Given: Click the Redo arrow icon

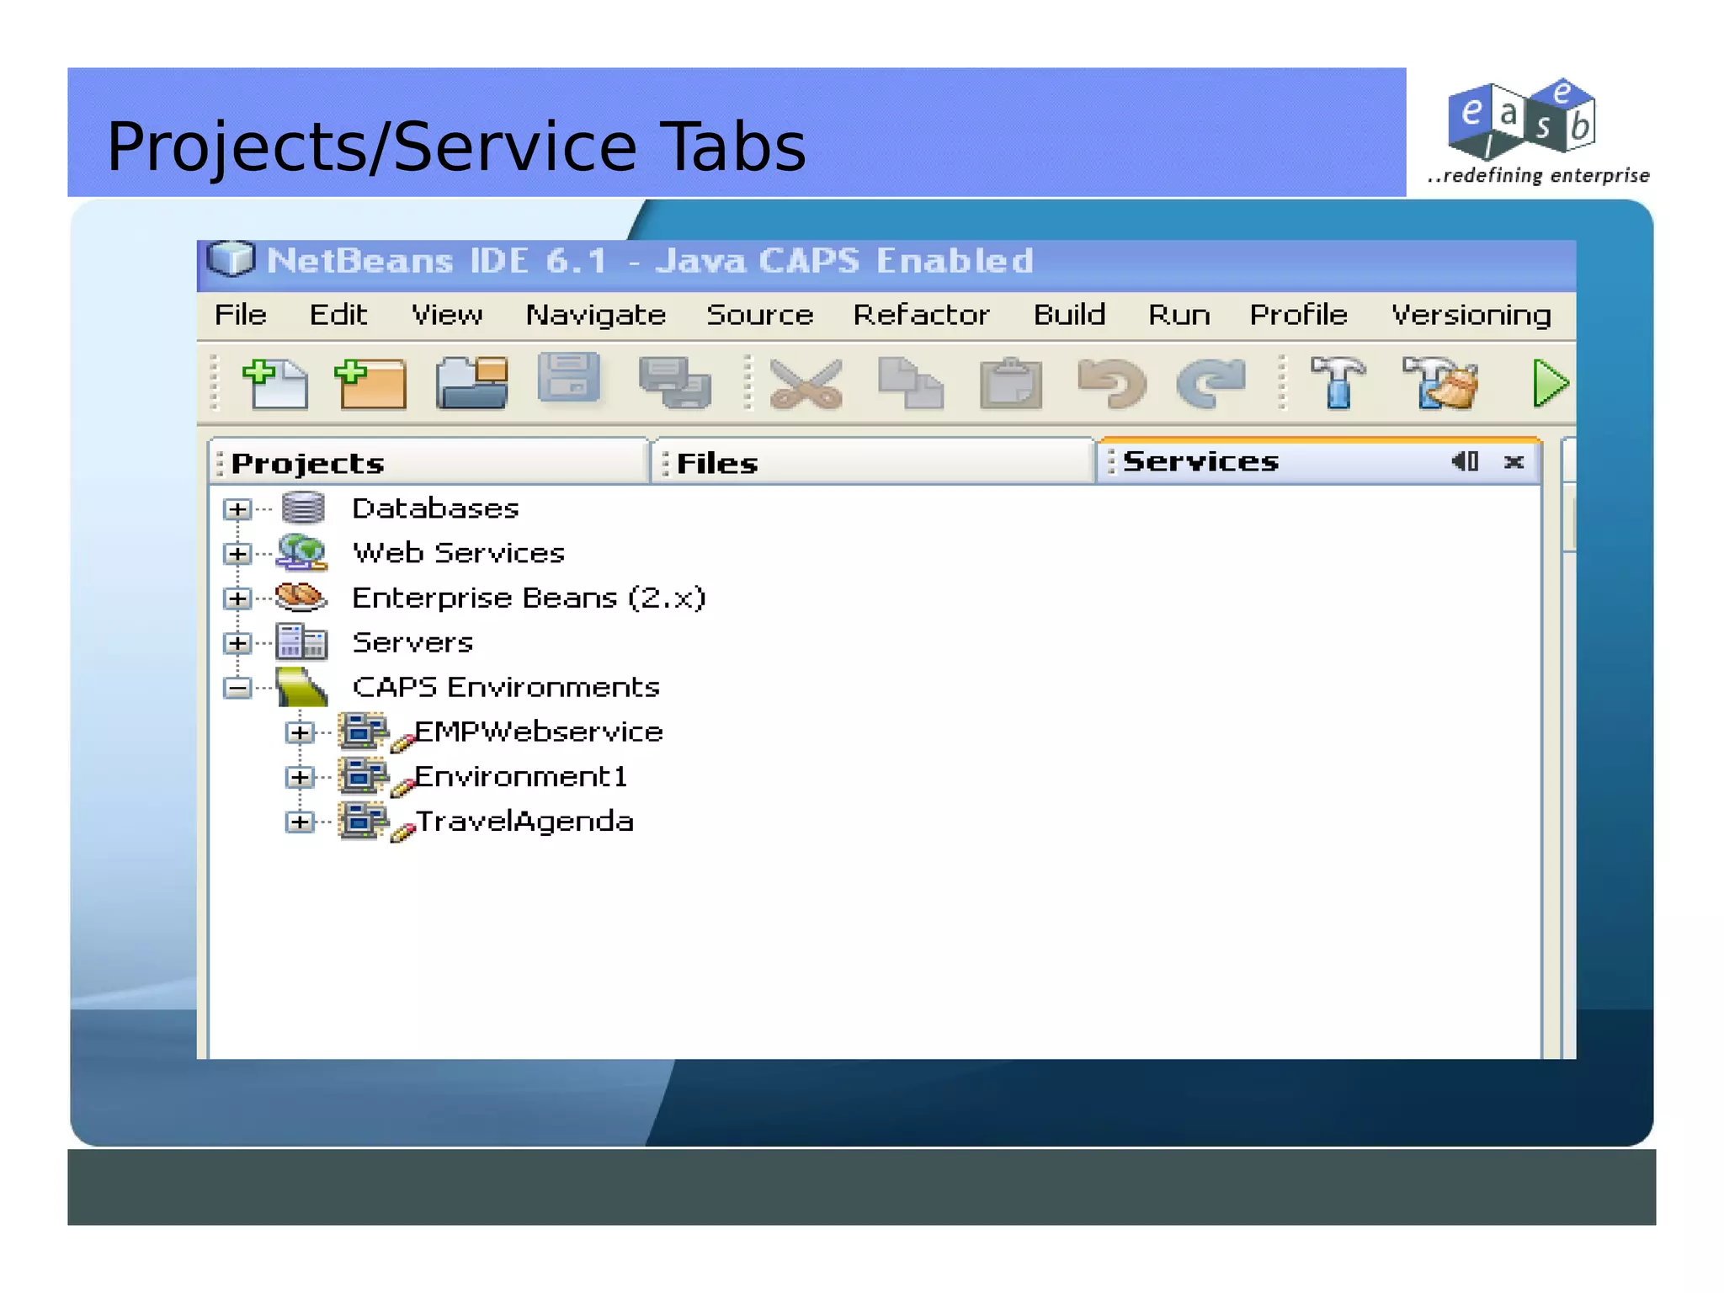Looking at the screenshot, I should coord(1211,384).
